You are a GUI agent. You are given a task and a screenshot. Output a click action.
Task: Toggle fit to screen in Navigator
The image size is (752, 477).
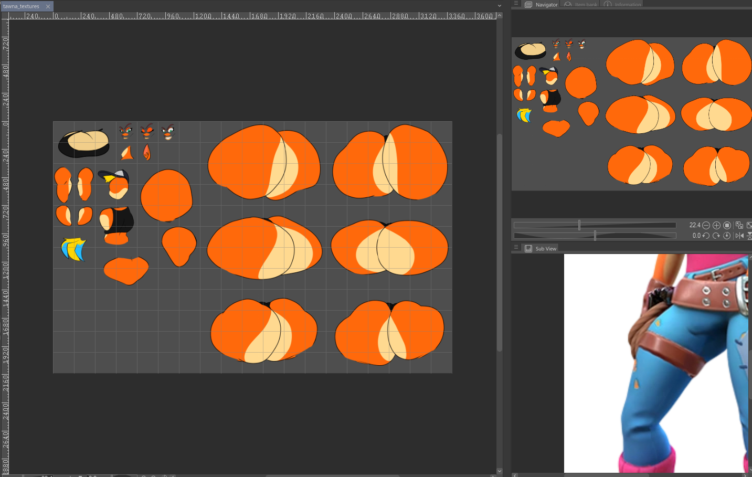pos(739,225)
